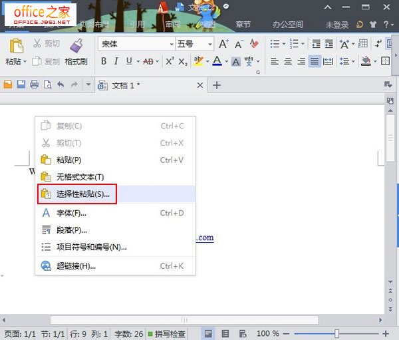Viewport: 399px width, 340px height.
Task: Choose 无格式文本(T) in context menu
Action: pyautogui.click(x=116, y=177)
